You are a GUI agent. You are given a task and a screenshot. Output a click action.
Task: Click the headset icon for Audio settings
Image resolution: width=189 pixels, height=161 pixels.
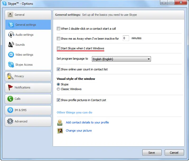point(11,35)
